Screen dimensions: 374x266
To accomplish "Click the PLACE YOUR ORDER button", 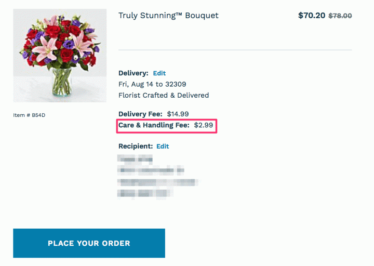I will pos(89,243).
